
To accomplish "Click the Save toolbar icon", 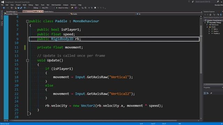I will 18,8.
